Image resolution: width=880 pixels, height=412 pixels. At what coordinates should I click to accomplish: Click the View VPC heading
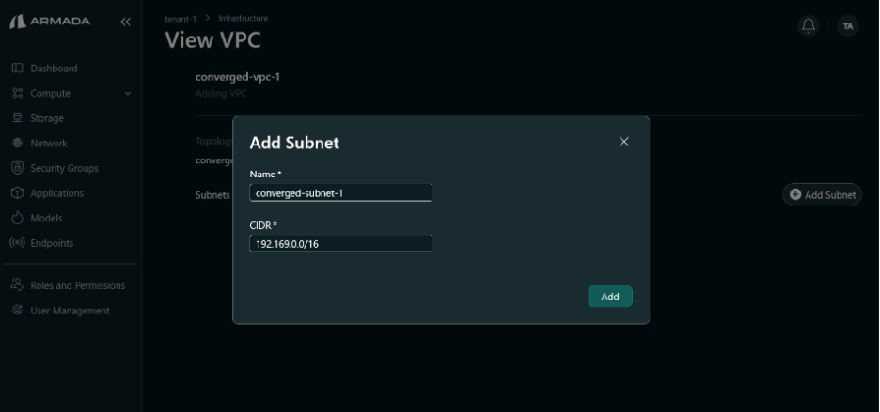[x=212, y=40]
